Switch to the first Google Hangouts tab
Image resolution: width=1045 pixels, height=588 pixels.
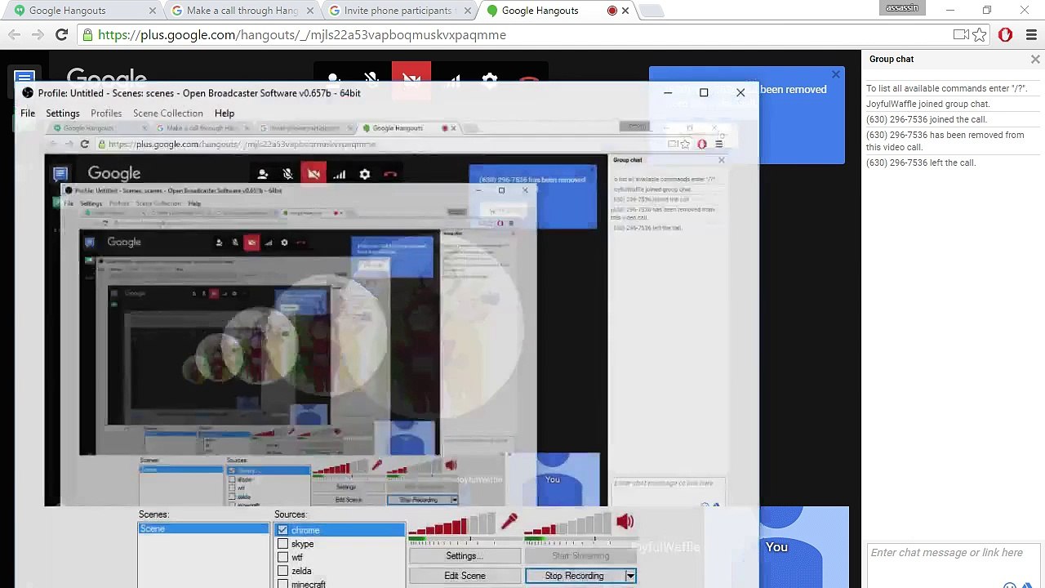82,11
